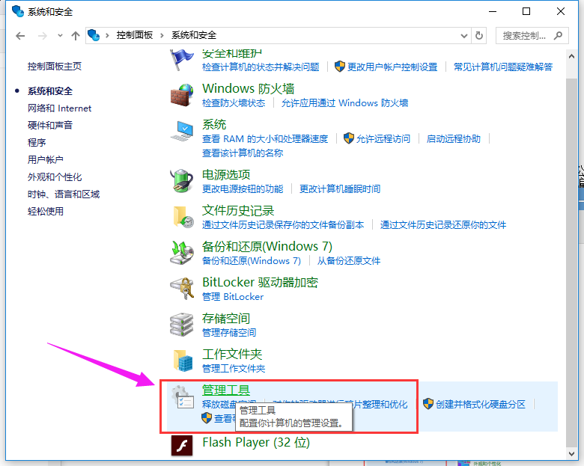This screenshot has width=584, height=466.
Task: Go back using the back arrow
Action: [x=20, y=35]
